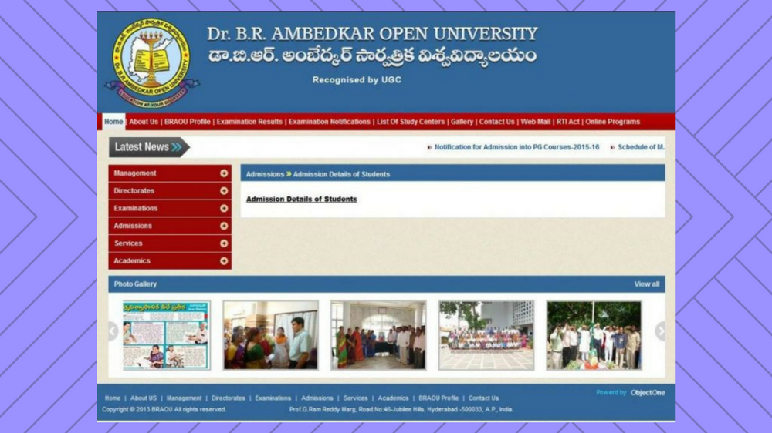This screenshot has height=433, width=772.
Task: Click footer Services link
Action: [355, 398]
